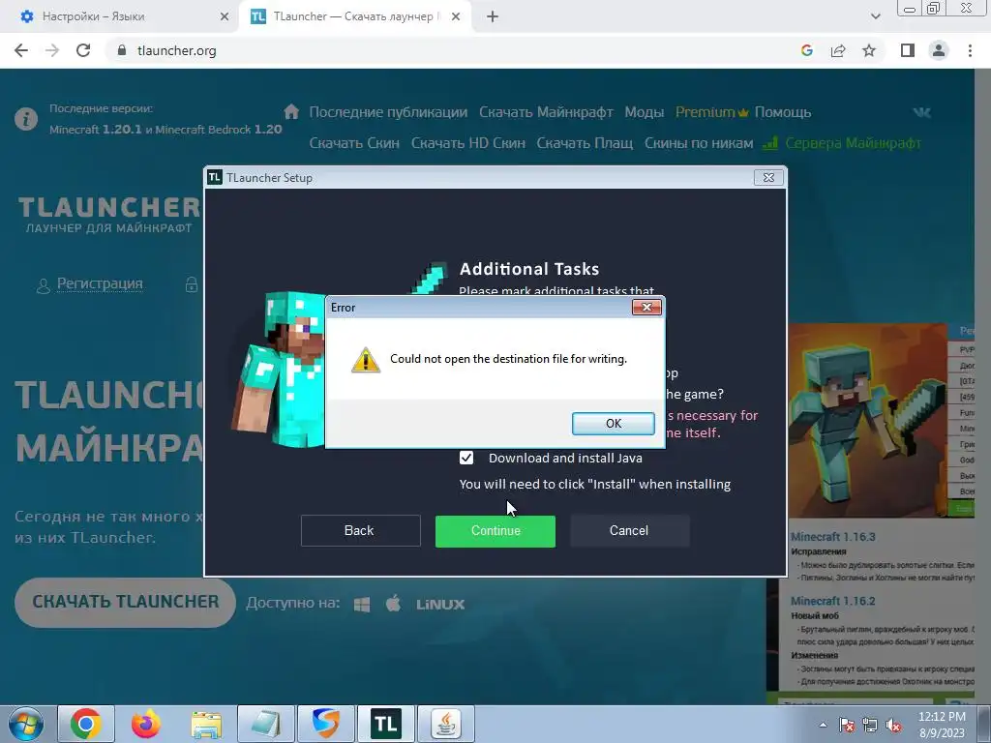Click the muted volume tray icon
991x743 pixels.
[893, 726]
